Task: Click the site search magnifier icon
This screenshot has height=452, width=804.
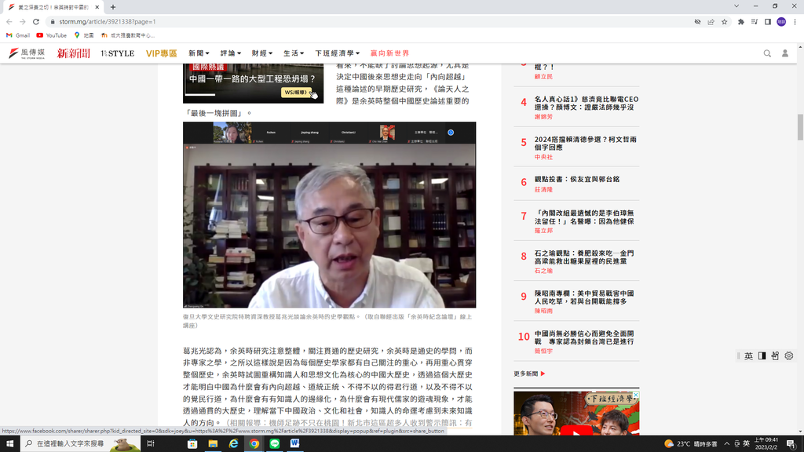Action: click(767, 53)
